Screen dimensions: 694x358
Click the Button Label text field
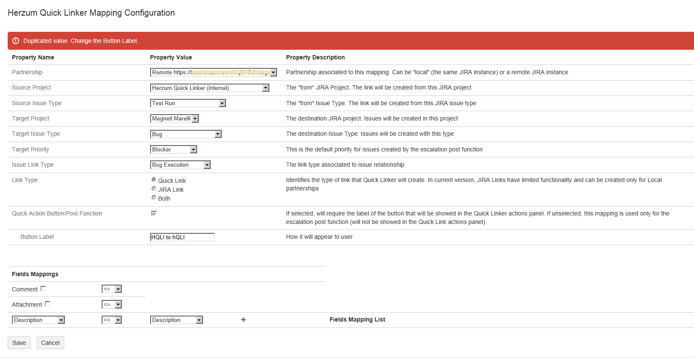(182, 237)
